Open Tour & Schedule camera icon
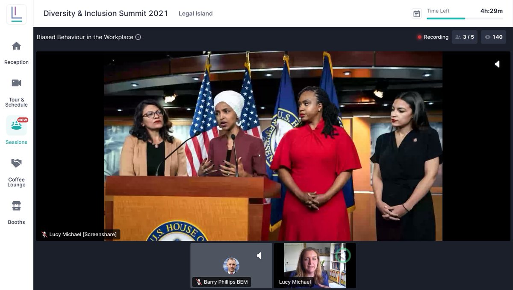This screenshot has height=290, width=513. [x=16, y=83]
